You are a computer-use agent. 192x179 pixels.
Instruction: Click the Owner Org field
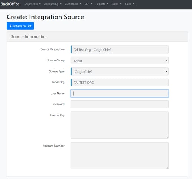point(120,83)
